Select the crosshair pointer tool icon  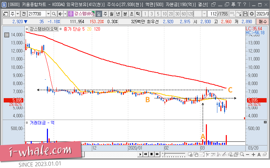pos(208,155)
